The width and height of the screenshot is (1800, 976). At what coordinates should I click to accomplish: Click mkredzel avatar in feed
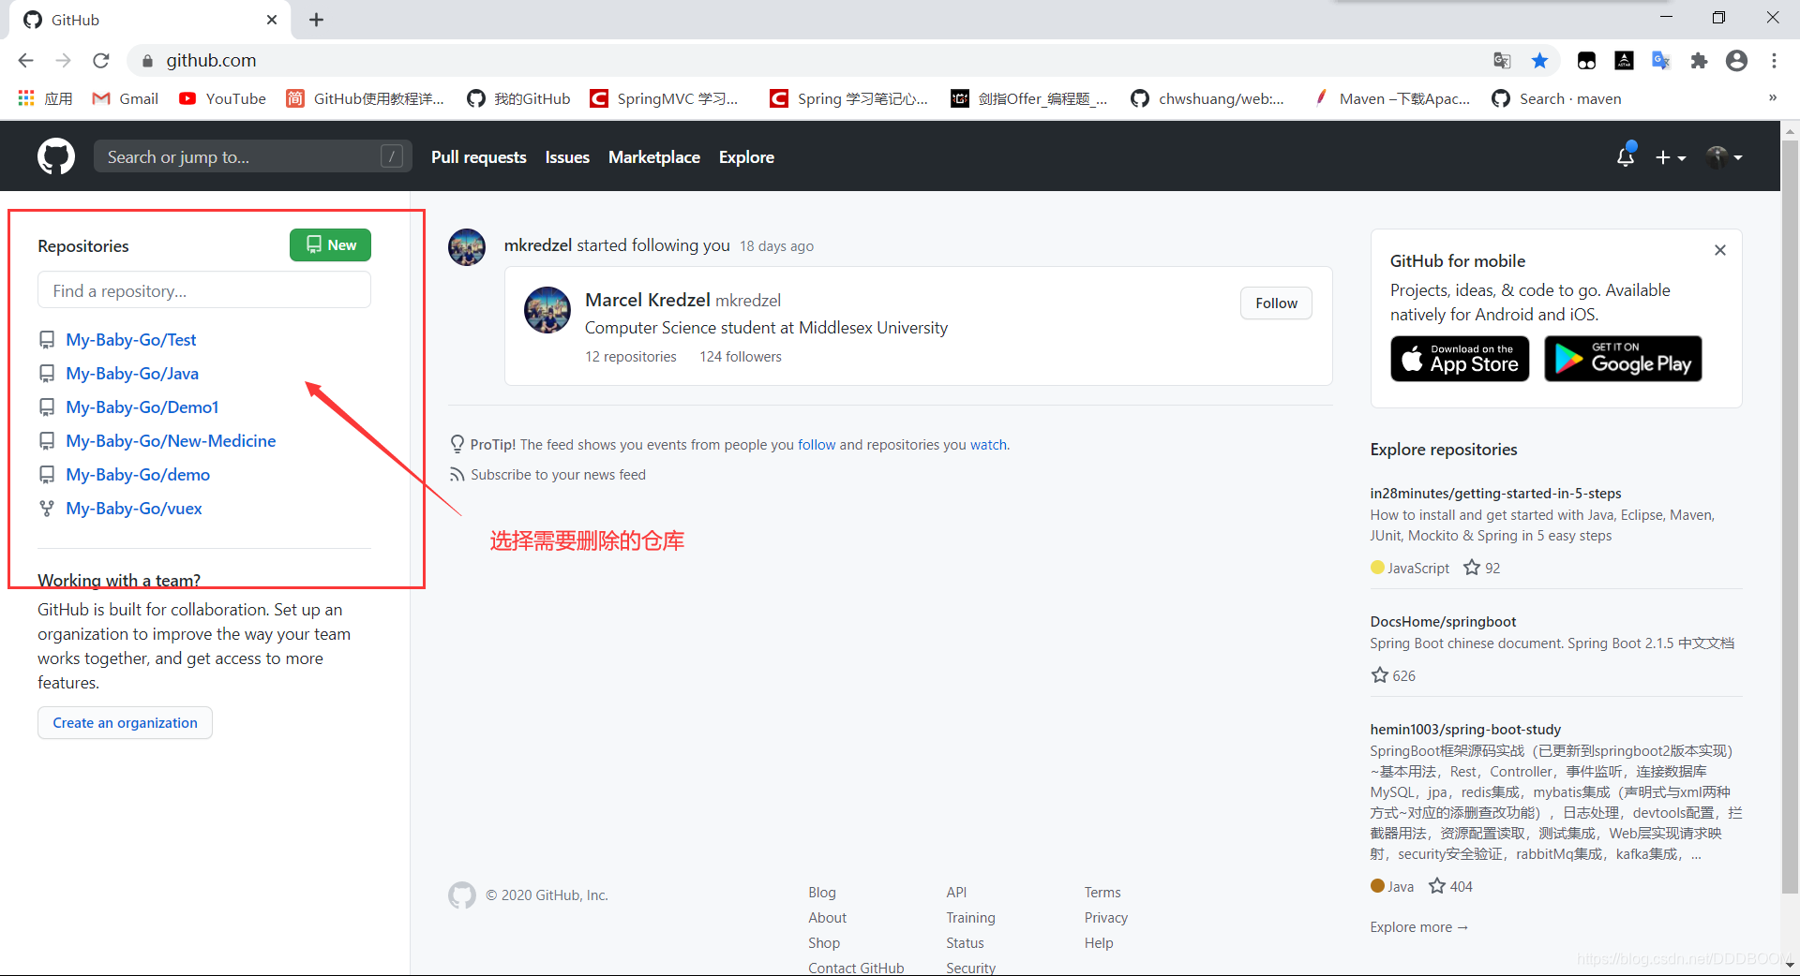tap(467, 246)
